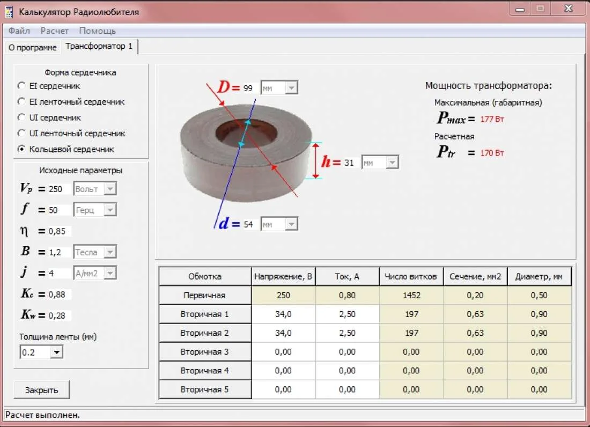Close the Калькулятор Радиолюбителя window

pyautogui.click(x=568, y=9)
